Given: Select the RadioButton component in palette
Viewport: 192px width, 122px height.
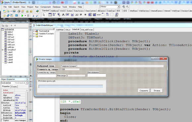Looking at the screenshot, I should [x=85, y=15].
